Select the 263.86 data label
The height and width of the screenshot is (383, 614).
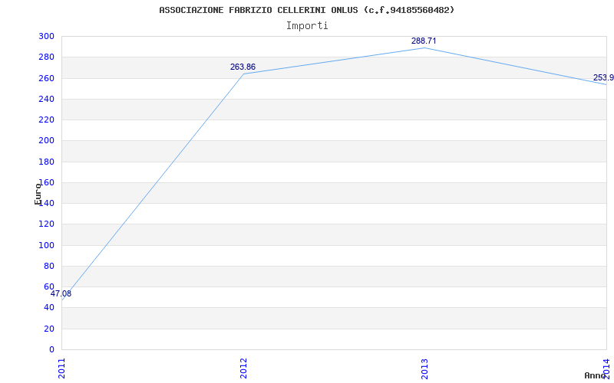point(243,67)
